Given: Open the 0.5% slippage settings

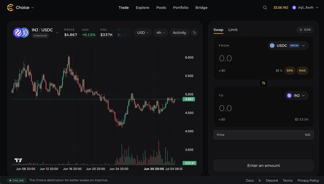Looking at the screenshot, I should (x=305, y=30).
